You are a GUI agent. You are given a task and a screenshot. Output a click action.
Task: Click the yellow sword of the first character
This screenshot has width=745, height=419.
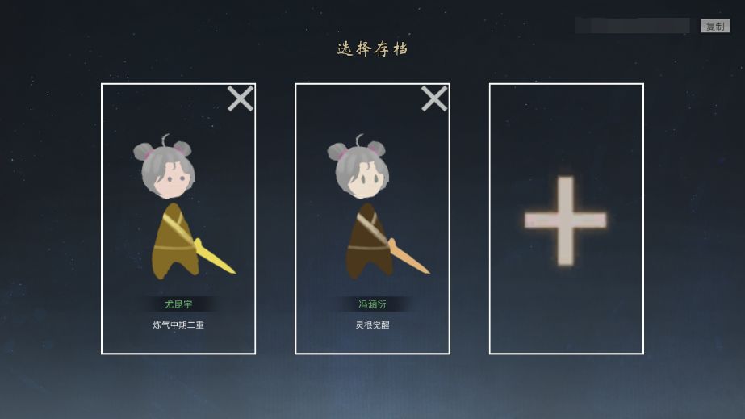[x=214, y=257]
